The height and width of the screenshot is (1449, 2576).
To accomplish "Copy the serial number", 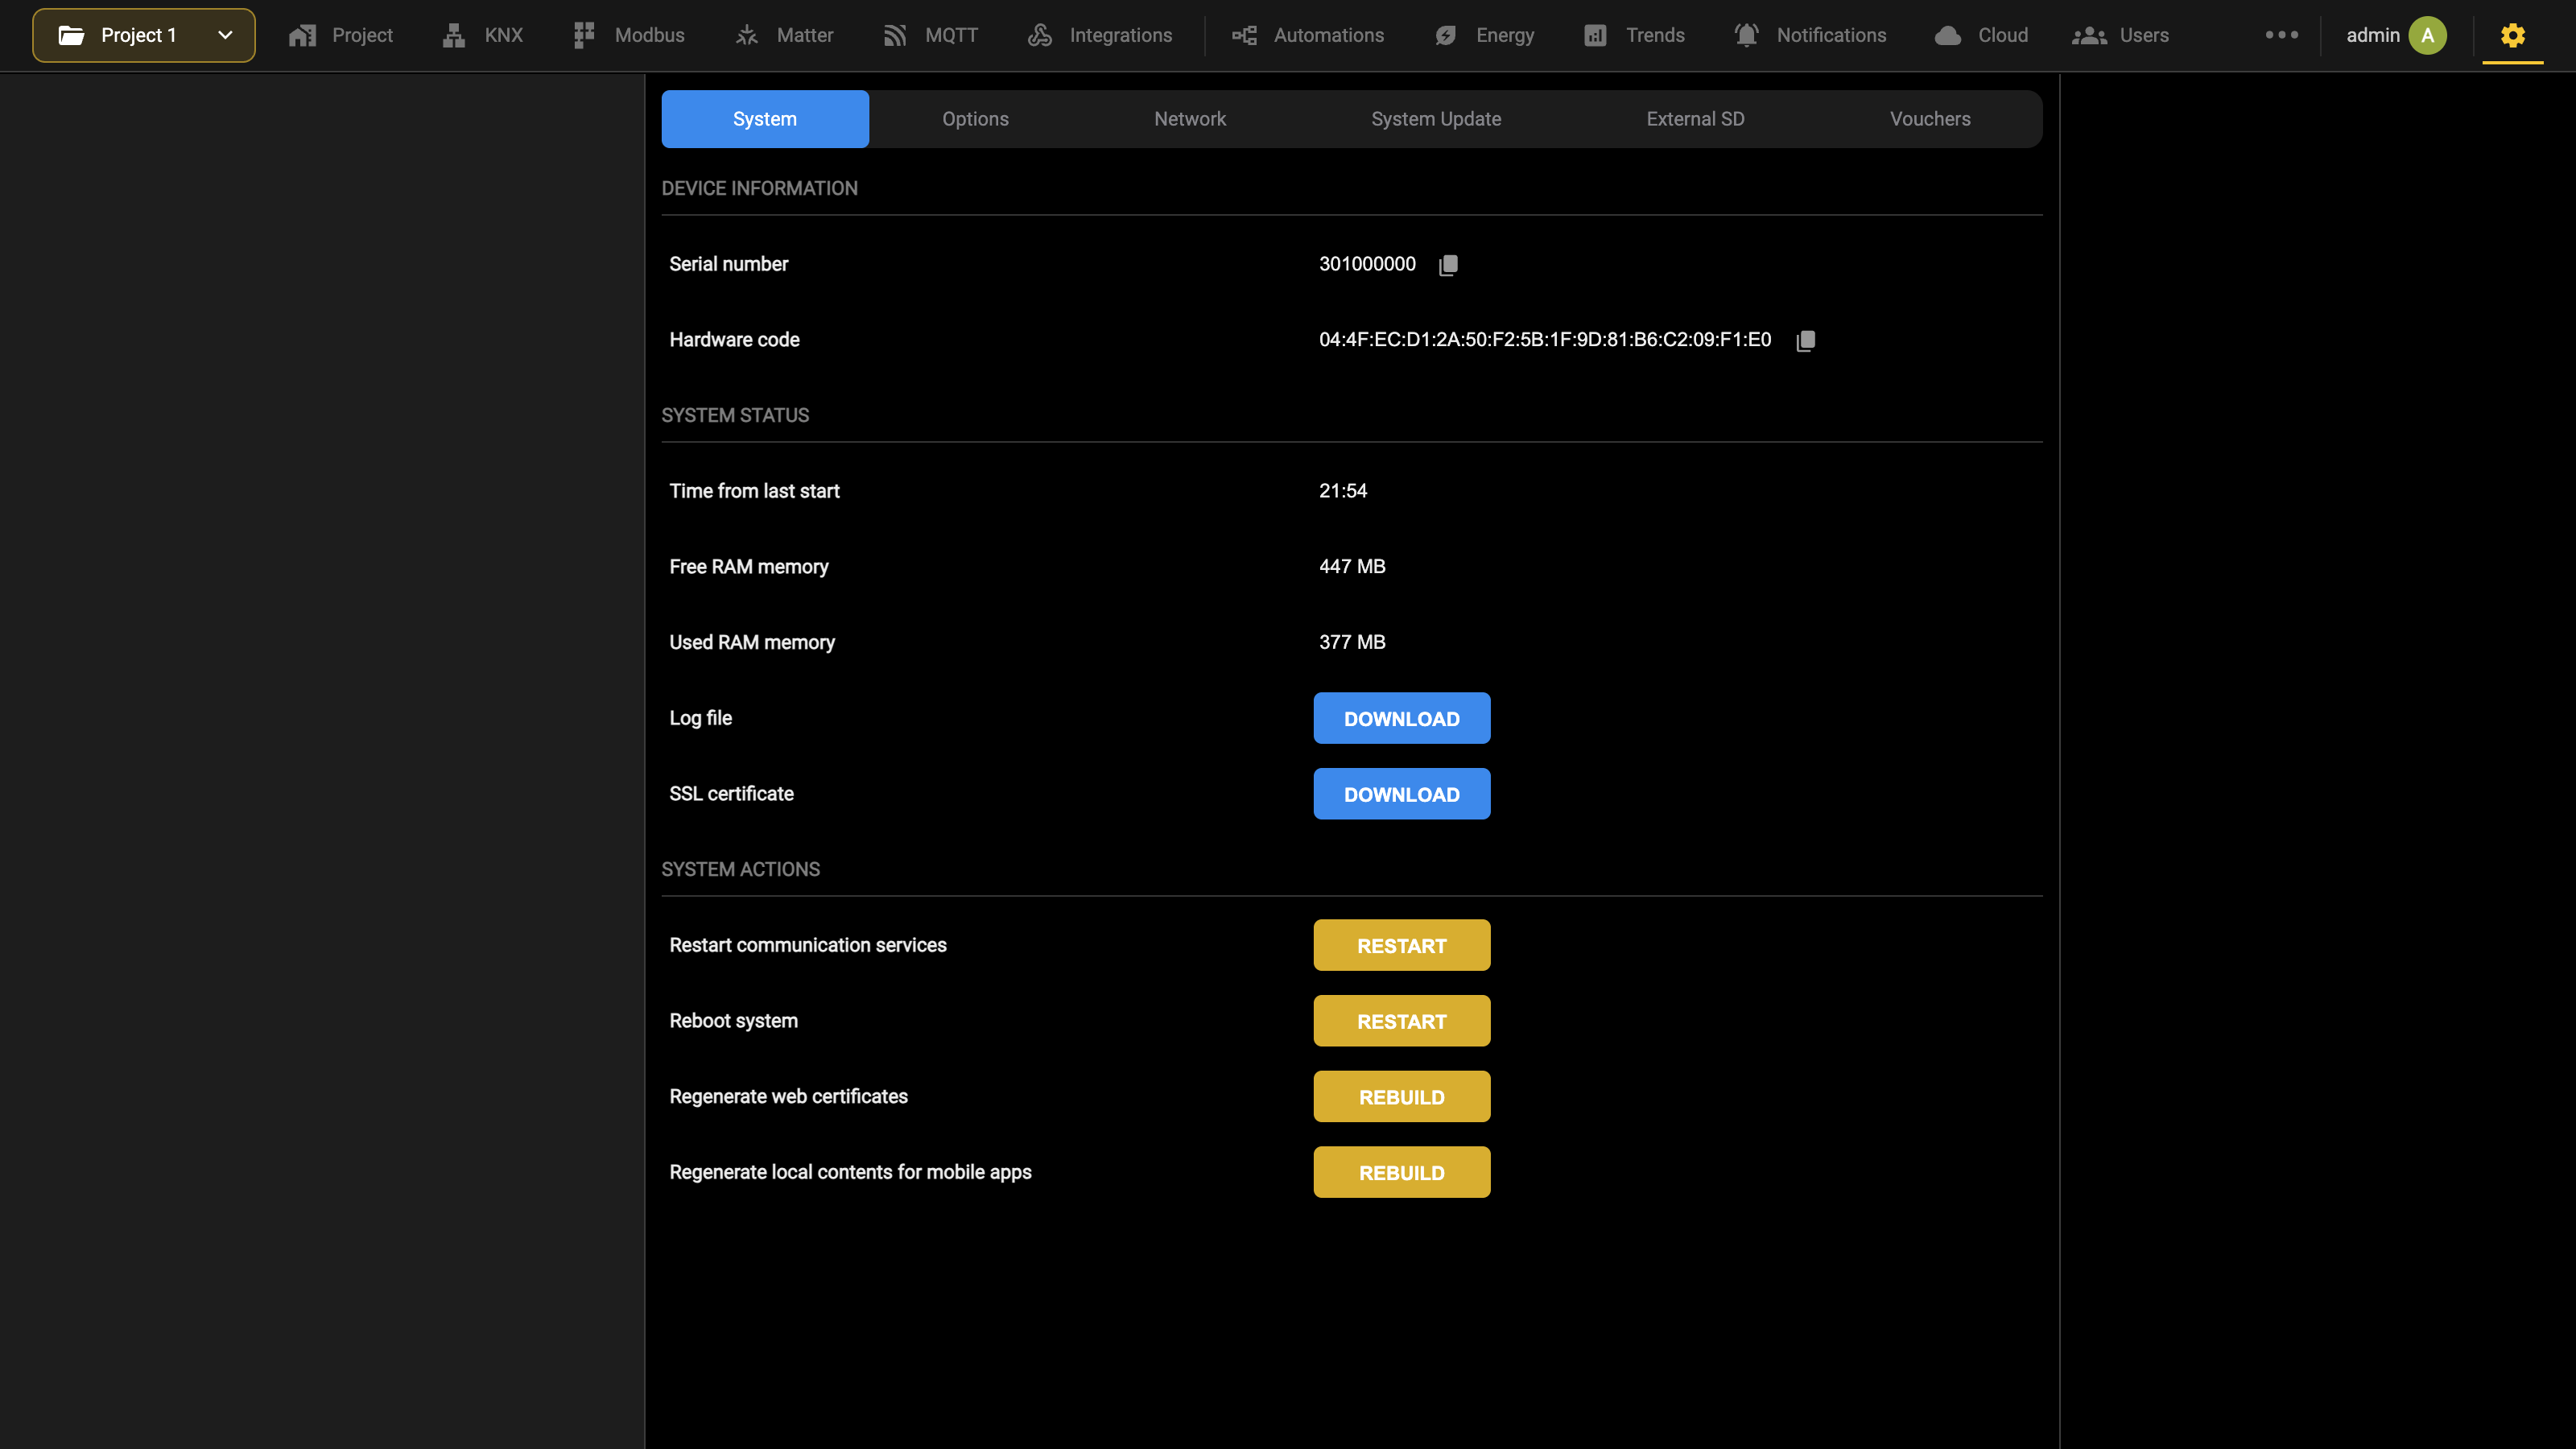I will click(x=1448, y=265).
